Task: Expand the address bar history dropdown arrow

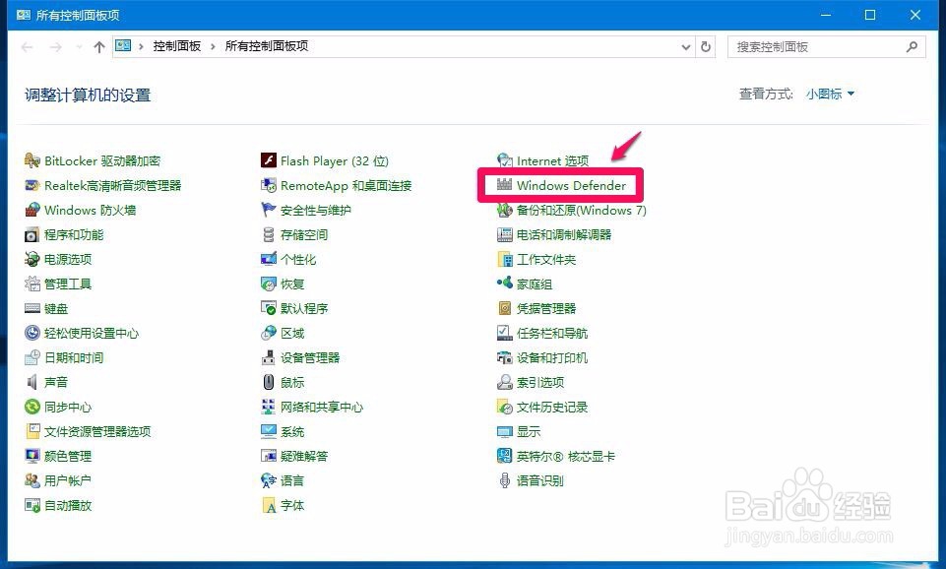Action: tap(685, 47)
